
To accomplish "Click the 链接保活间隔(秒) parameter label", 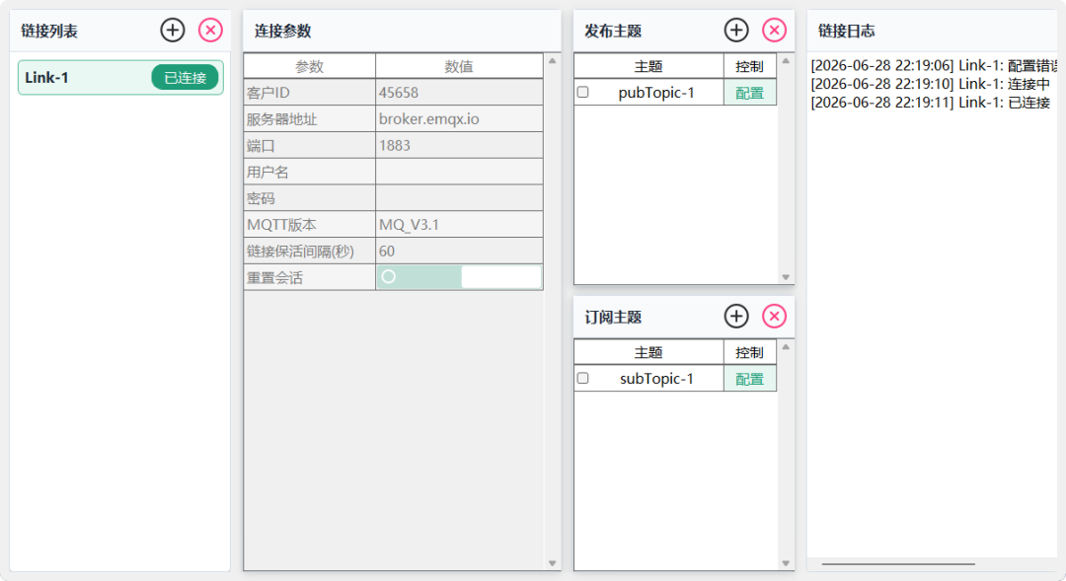I will pyautogui.click(x=300, y=252).
